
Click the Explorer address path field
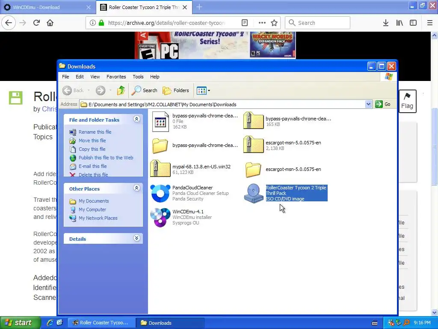[x=222, y=105]
